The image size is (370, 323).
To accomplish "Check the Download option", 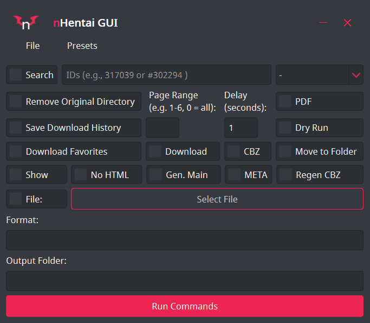I will 155,151.
